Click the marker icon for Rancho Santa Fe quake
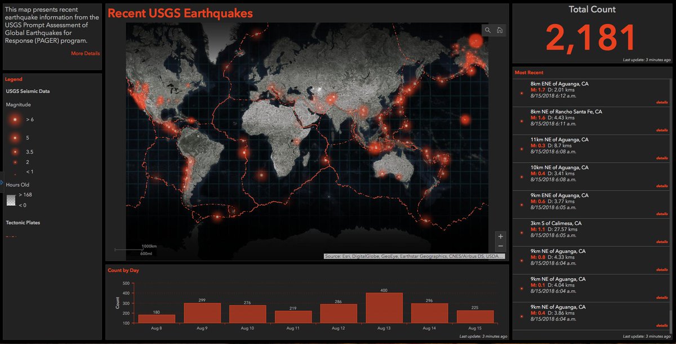Screen dimensions: 676x344 coord(522,121)
